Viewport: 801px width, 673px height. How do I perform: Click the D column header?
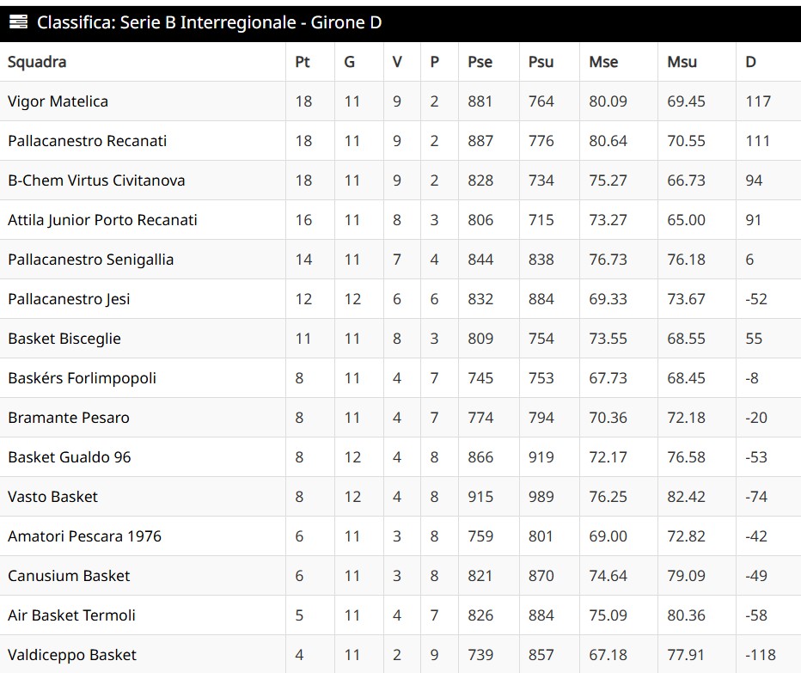point(751,62)
